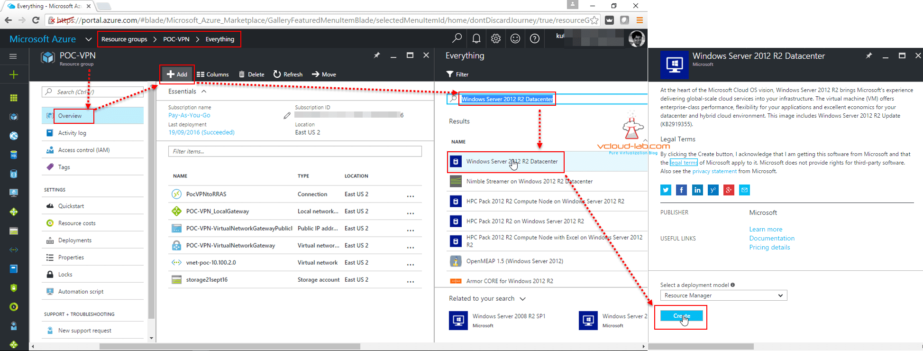Share on Yammer icon

tap(713, 190)
